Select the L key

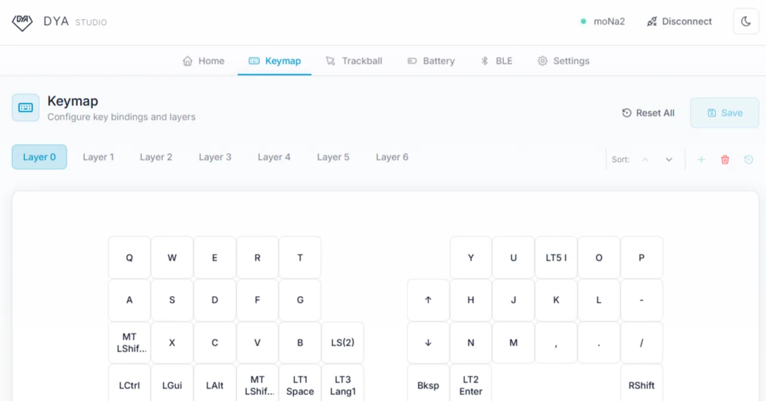pyautogui.click(x=599, y=300)
